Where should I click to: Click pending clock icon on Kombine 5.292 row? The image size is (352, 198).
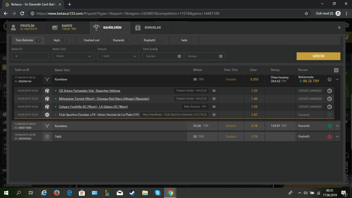click(330, 79)
